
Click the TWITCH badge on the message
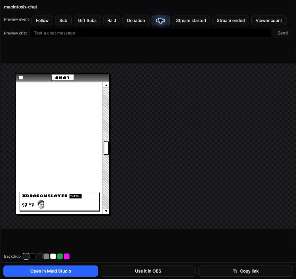(x=75, y=196)
